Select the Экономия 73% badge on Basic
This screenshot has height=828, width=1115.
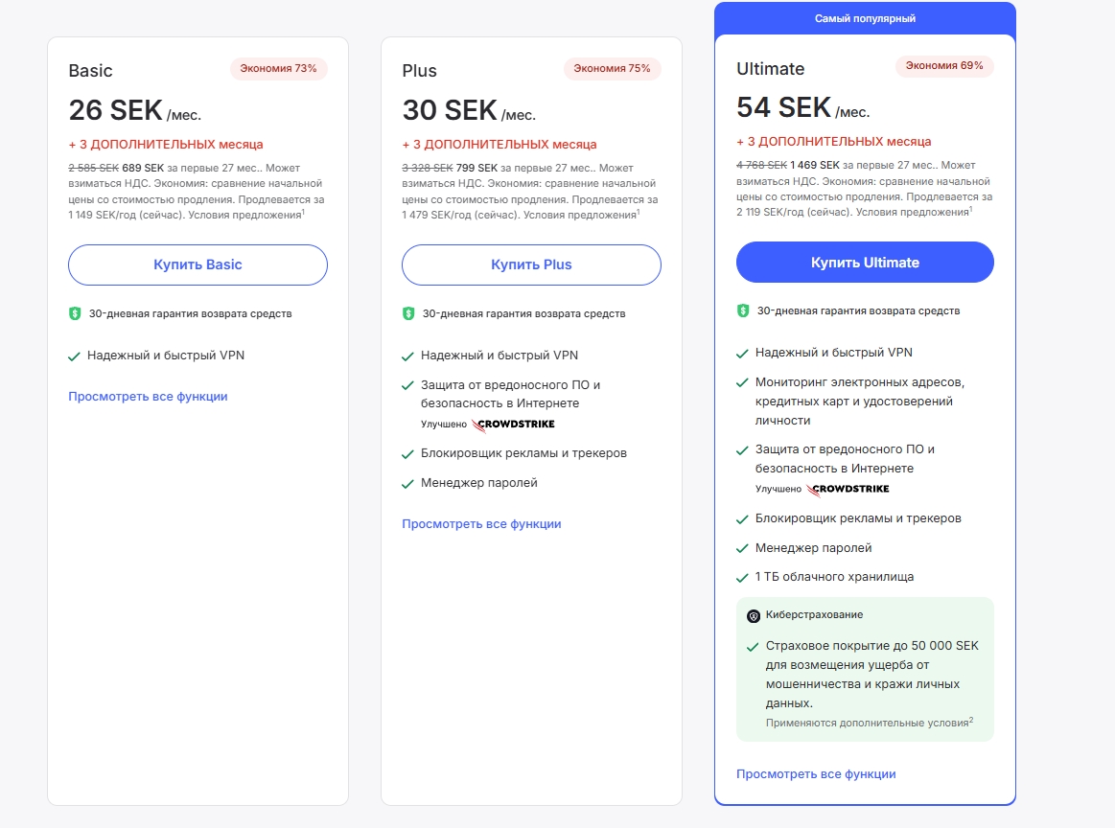pyautogui.click(x=279, y=68)
